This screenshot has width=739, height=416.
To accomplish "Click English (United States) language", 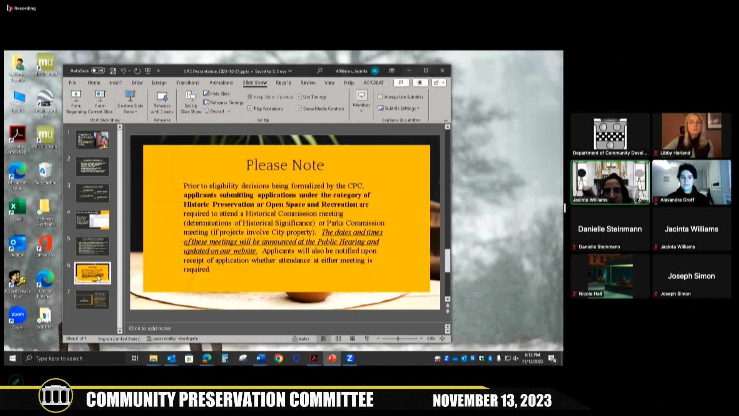I will (119, 339).
